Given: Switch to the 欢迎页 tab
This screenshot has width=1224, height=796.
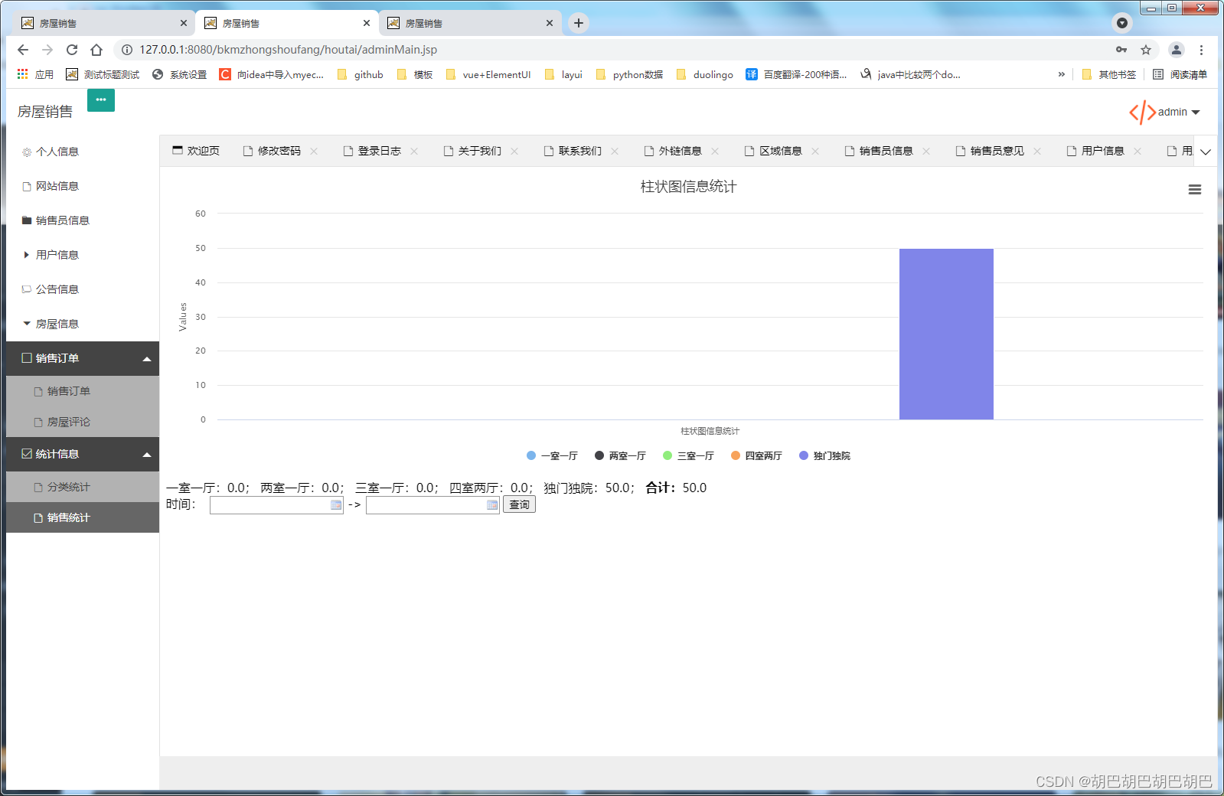Looking at the screenshot, I should click(x=196, y=152).
